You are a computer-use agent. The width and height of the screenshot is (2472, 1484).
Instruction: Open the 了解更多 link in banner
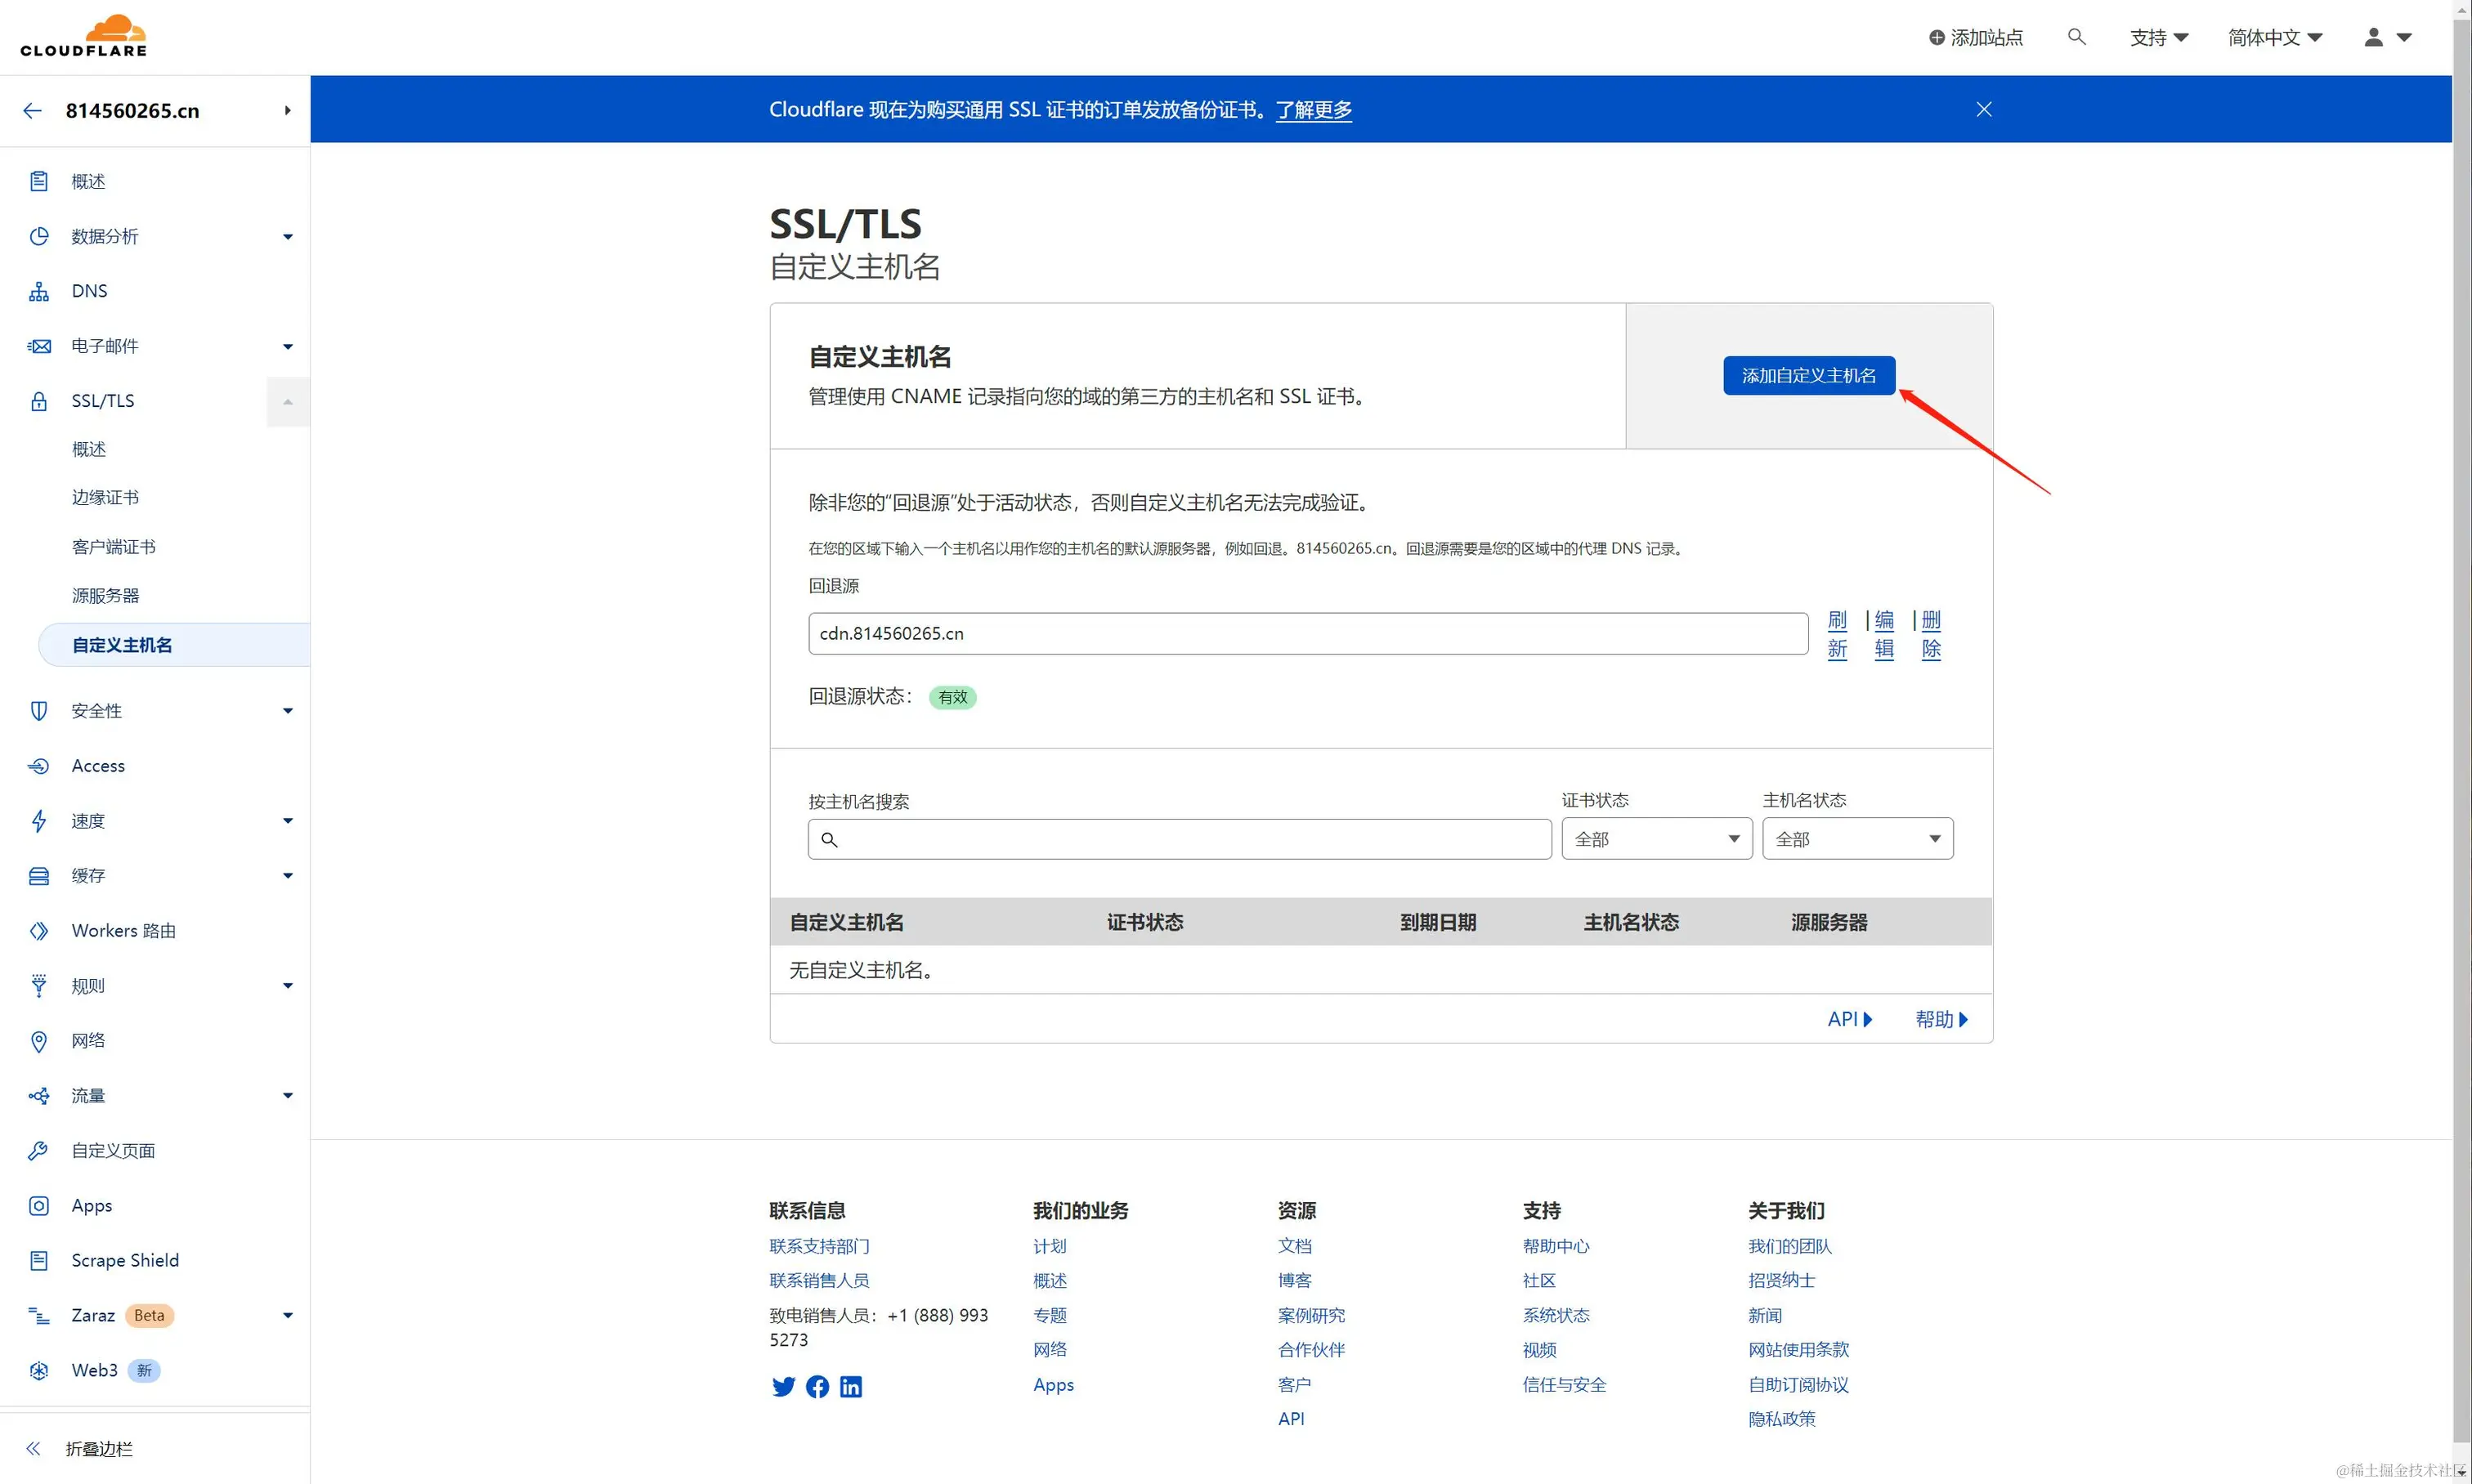pyautogui.click(x=1313, y=110)
